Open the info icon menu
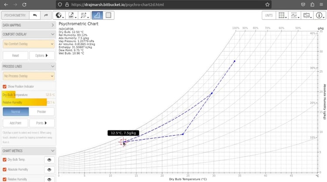The width and height of the screenshot is (327, 182). (320, 15)
